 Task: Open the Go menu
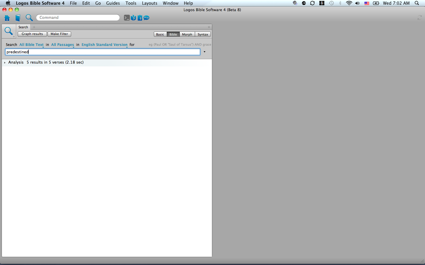point(98,3)
